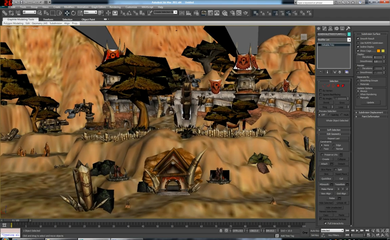Screen dimensions: 390x240
Task: Open the Selected key filter dropdown
Action: coord(332,231)
